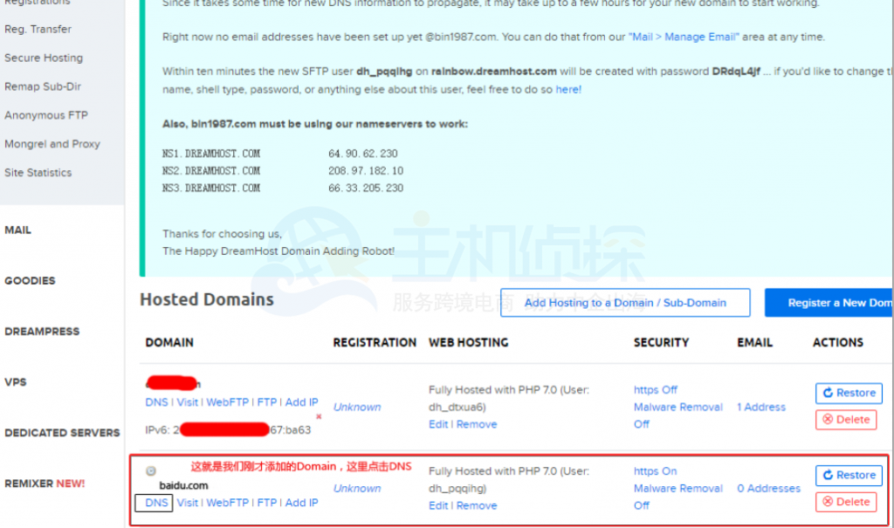Open Anonymous FTP sidebar item
This screenshot has width=894, height=528.
coord(46,115)
